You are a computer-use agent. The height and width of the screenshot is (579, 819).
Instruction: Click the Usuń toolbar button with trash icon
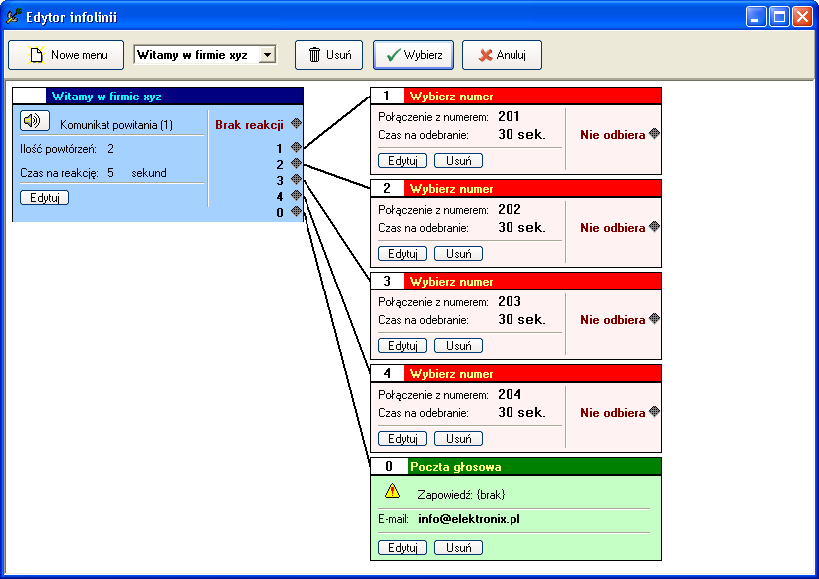[328, 55]
